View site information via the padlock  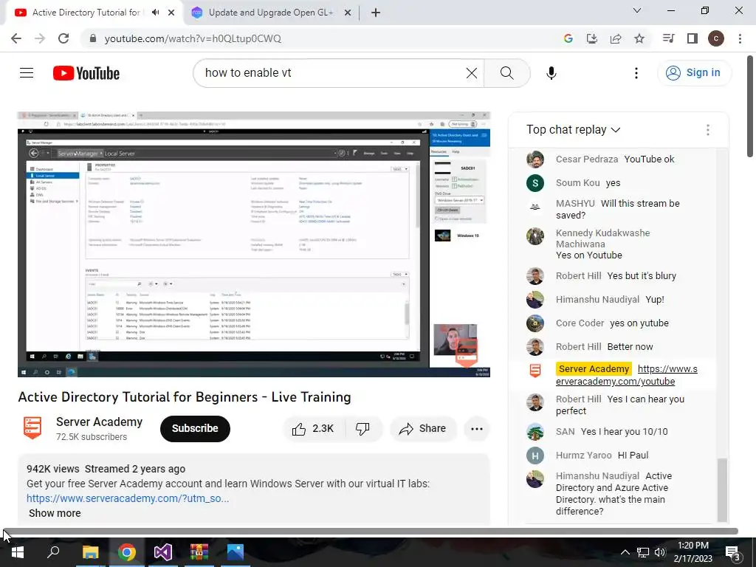tap(93, 38)
